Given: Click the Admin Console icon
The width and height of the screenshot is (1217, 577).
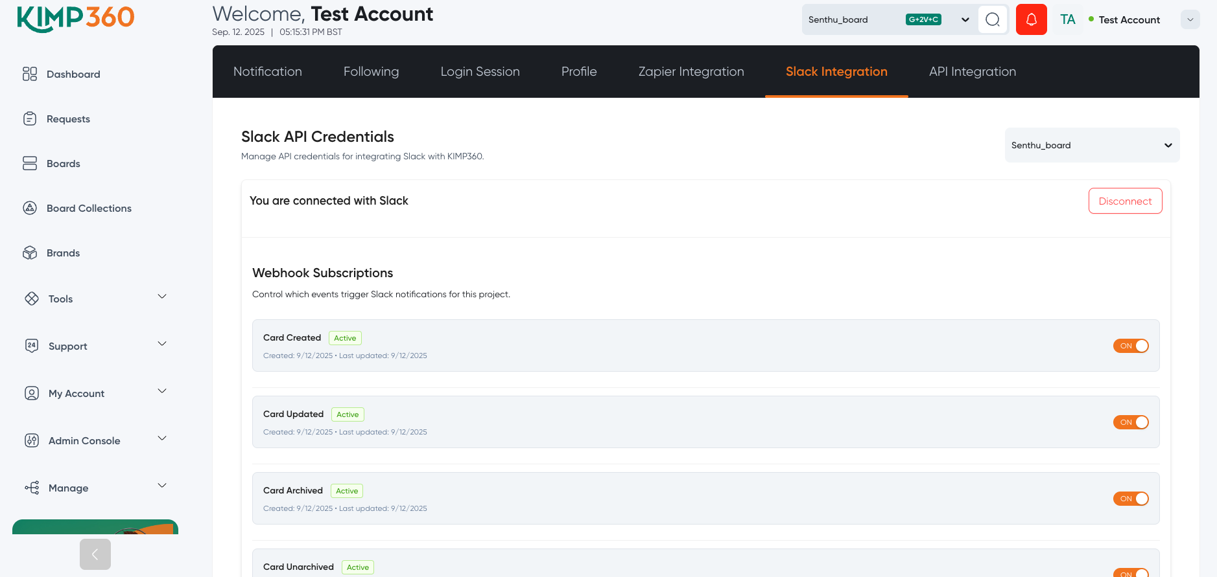Looking at the screenshot, I should tap(32, 440).
